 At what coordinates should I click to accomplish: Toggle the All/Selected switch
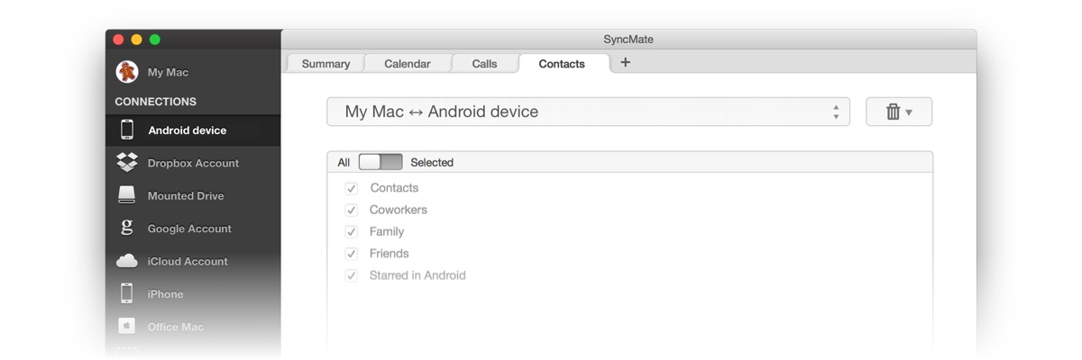coord(381,162)
